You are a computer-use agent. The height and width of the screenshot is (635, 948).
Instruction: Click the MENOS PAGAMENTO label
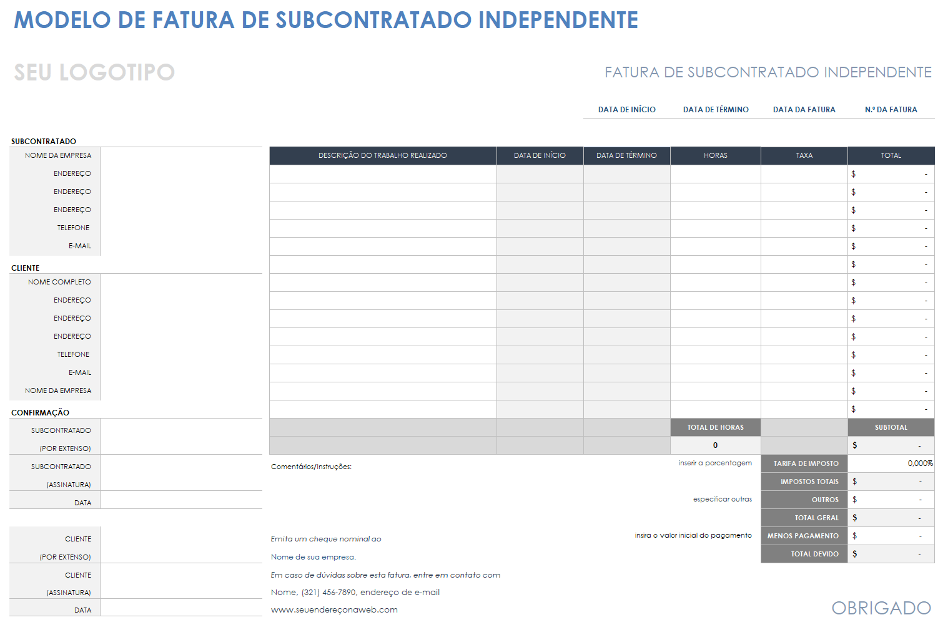click(x=804, y=536)
